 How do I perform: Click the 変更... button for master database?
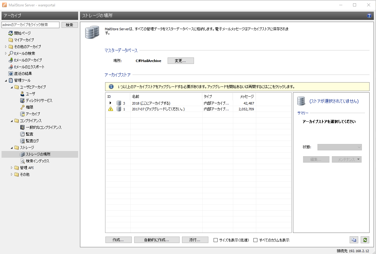180,61
